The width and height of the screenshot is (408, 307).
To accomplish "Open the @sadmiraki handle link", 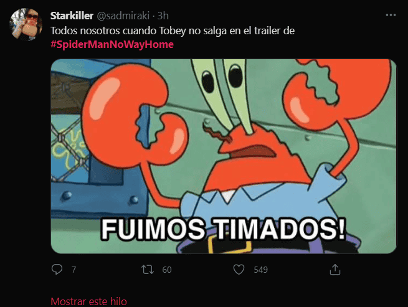I will click(123, 16).
